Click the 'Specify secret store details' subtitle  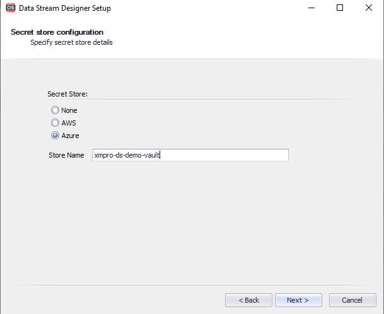(x=71, y=42)
